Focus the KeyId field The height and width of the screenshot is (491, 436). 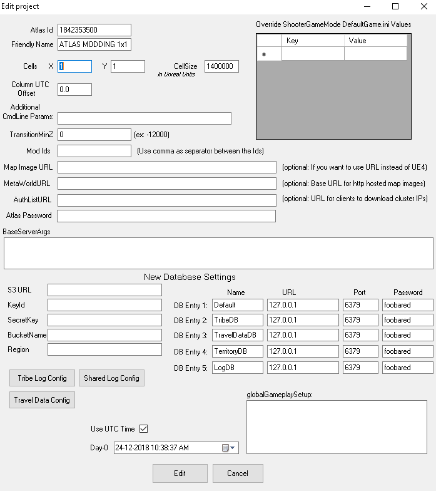[x=105, y=305]
